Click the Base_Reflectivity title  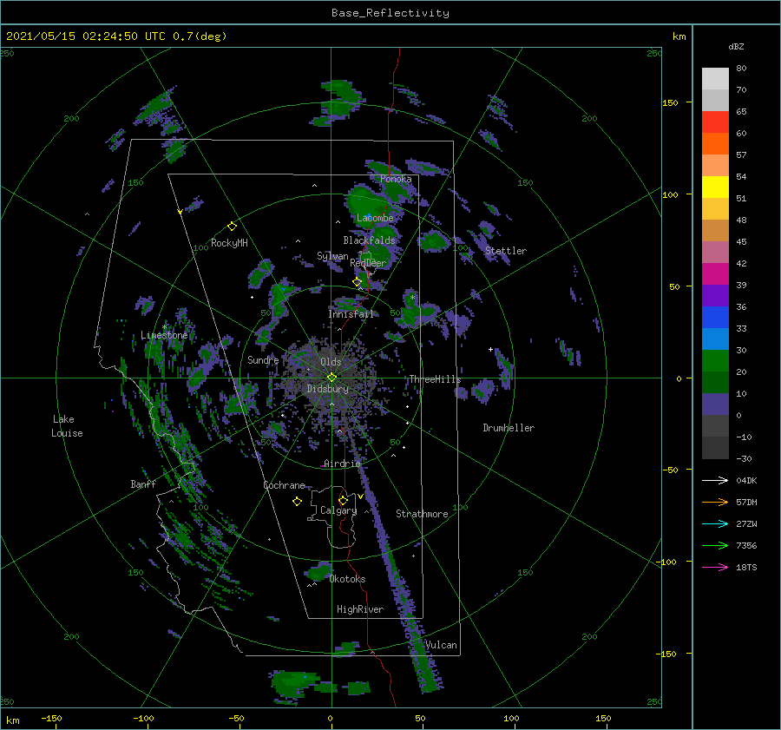click(390, 13)
